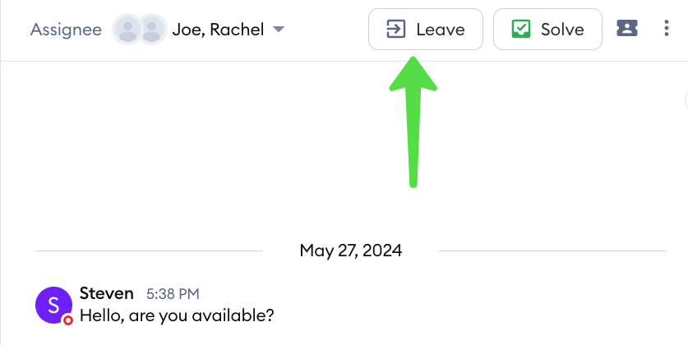The height and width of the screenshot is (345, 688).
Task: Click the May 27, 2024 date separator
Action: (351, 251)
